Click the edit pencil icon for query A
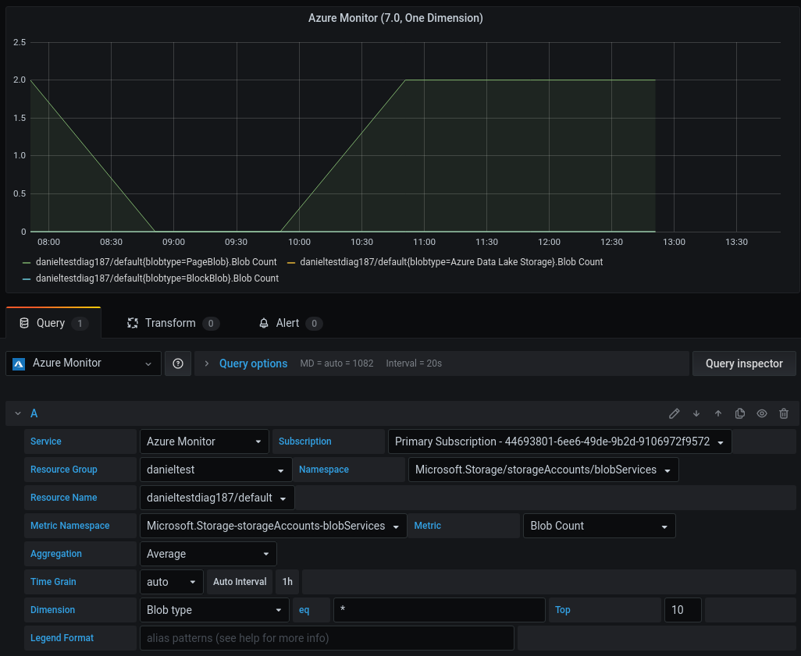The height and width of the screenshot is (656, 801). (675, 413)
